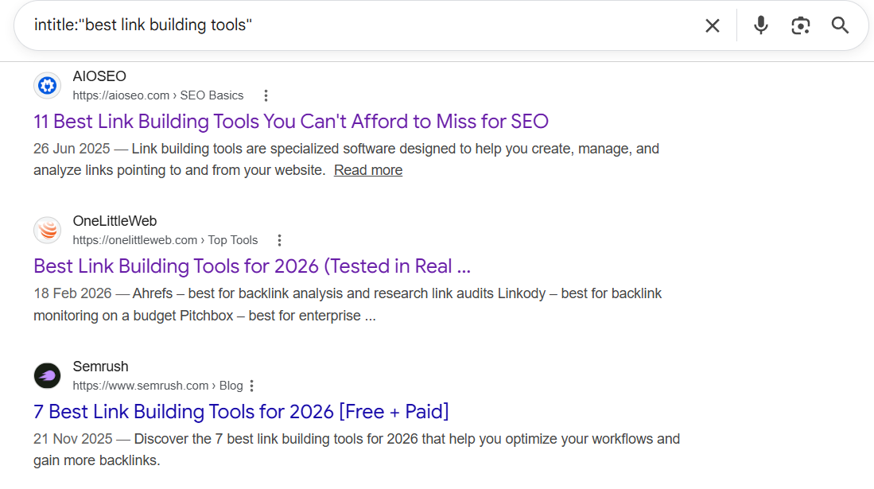Click the 'AIOSEO' site name
This screenshot has width=874, height=489.
click(99, 76)
